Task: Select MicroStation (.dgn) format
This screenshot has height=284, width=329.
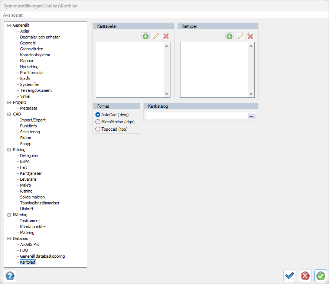Action: pyautogui.click(x=98, y=122)
